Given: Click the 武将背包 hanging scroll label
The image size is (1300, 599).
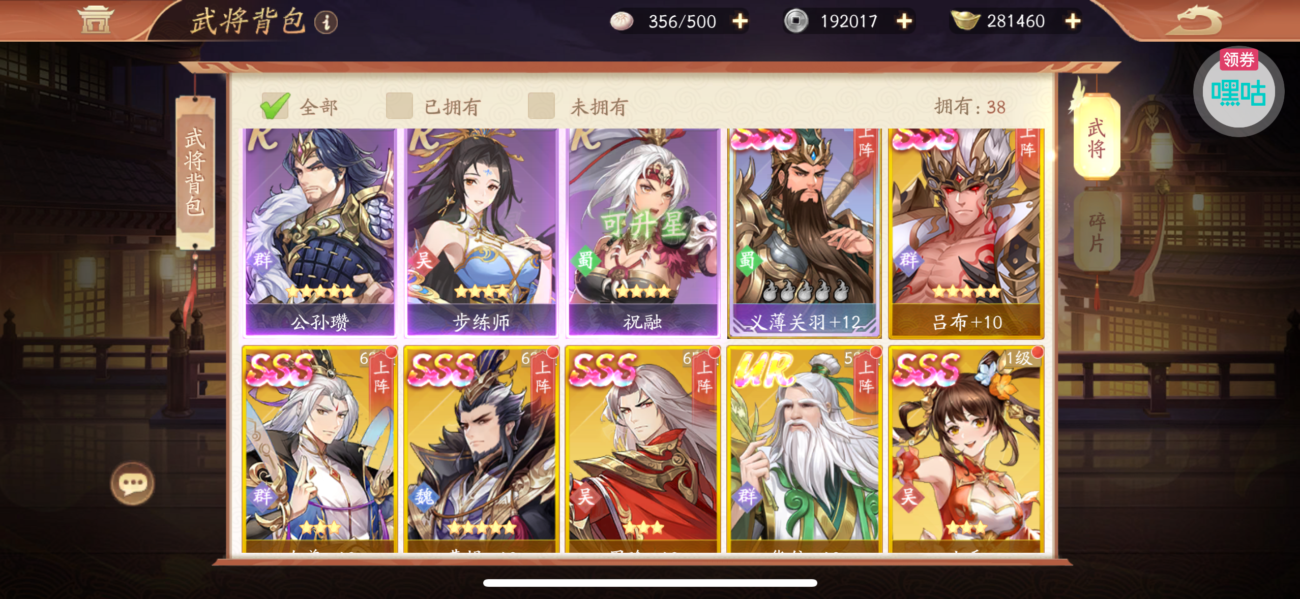Looking at the screenshot, I should pyautogui.click(x=195, y=172).
